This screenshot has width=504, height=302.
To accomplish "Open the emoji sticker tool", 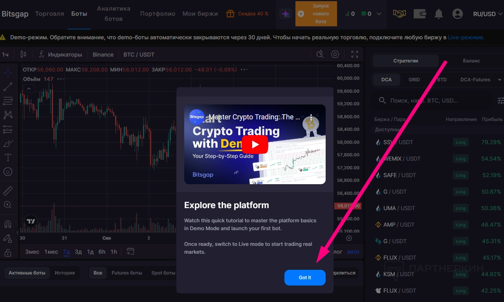I will coord(8,172).
